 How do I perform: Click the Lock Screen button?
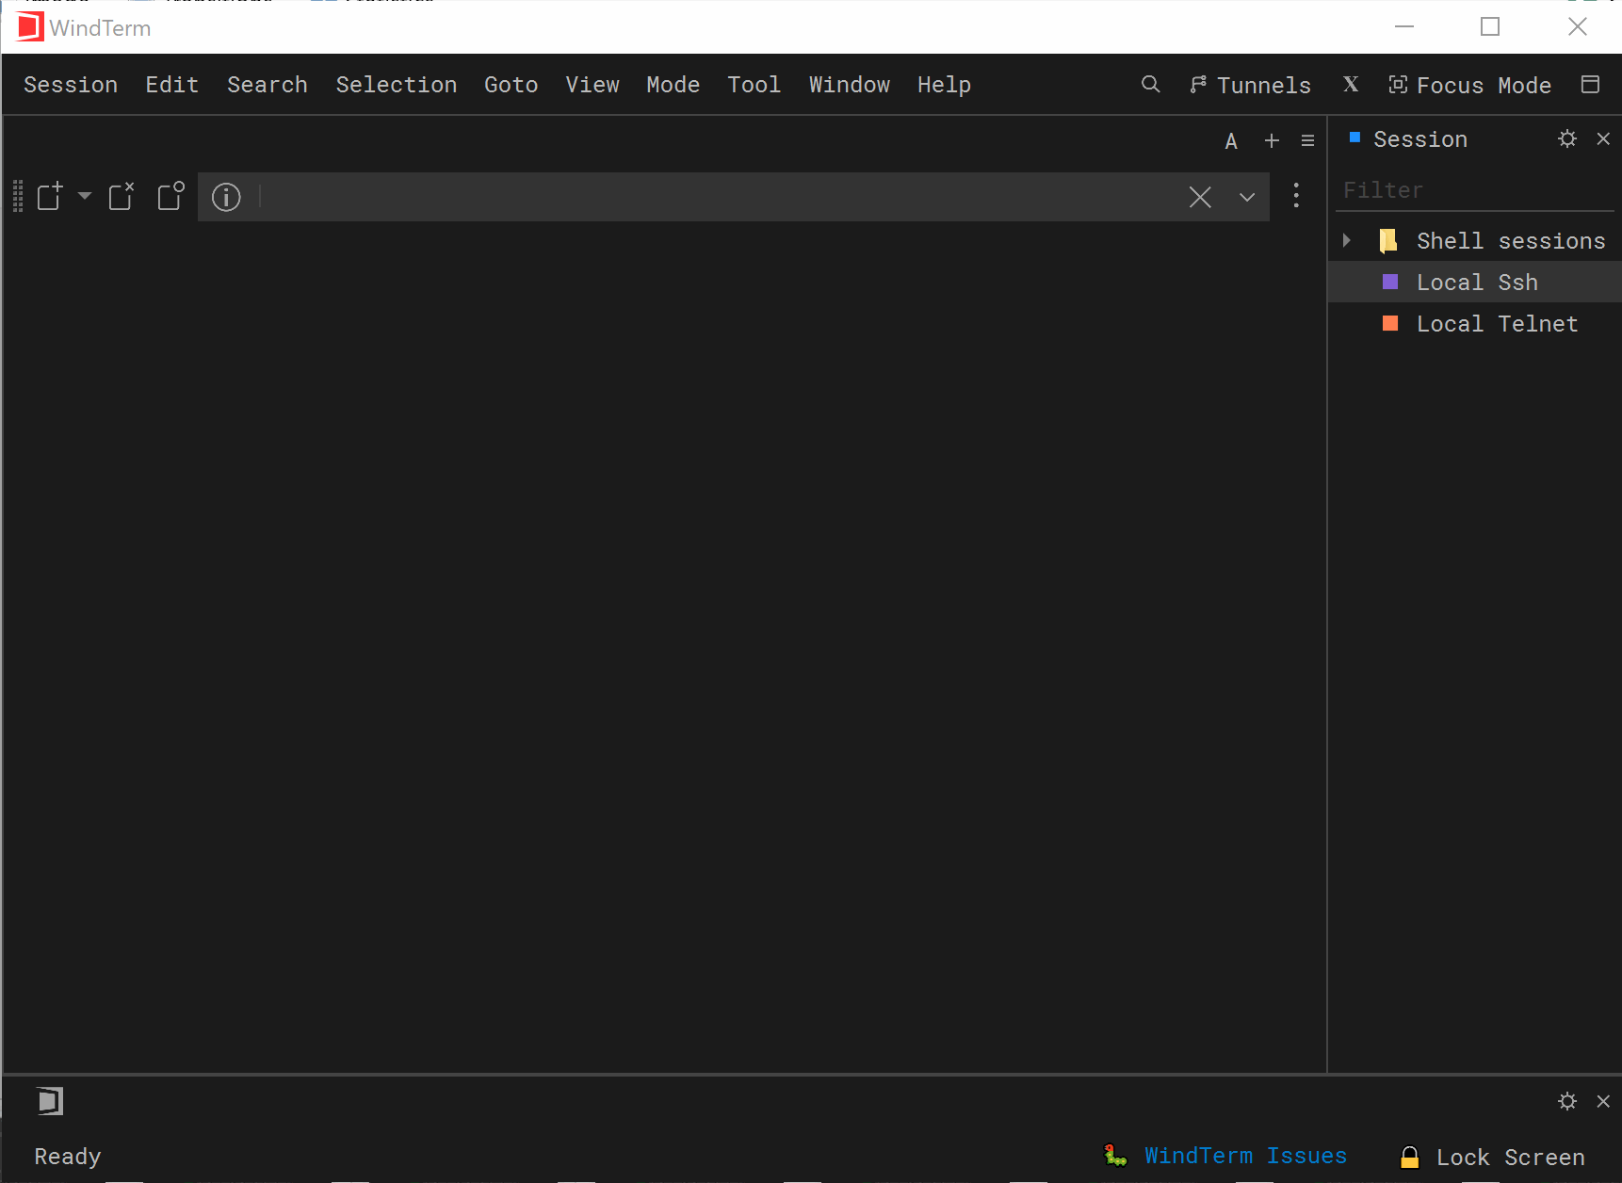[1492, 1157]
